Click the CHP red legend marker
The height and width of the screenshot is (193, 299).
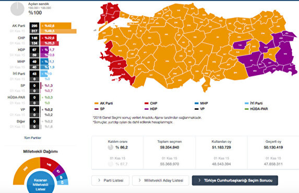pos(147,104)
